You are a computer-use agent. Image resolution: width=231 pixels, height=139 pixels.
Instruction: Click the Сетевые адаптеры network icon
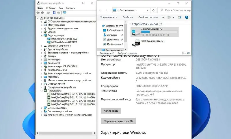click(45, 108)
